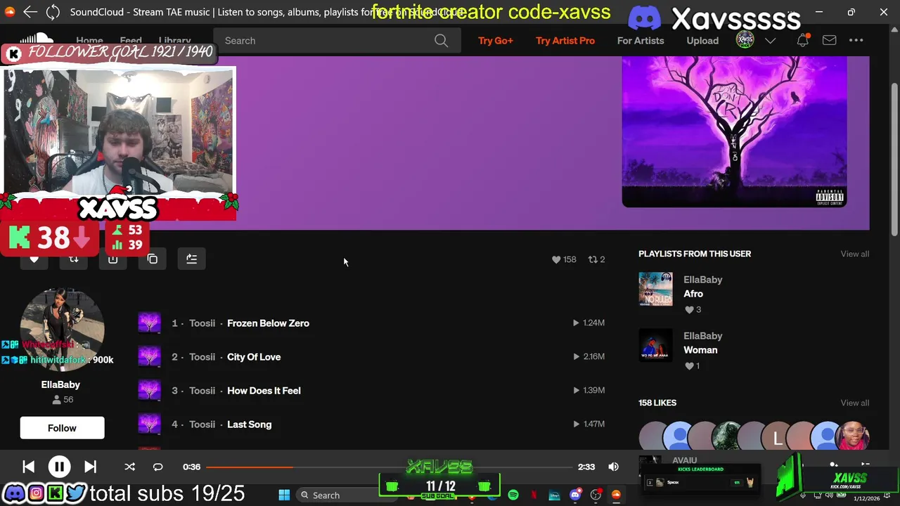Skip to next track
The image size is (900, 506).
(x=90, y=467)
